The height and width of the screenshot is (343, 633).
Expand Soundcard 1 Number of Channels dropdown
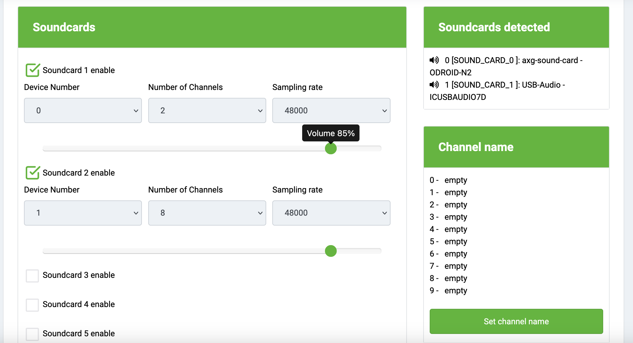(x=207, y=110)
